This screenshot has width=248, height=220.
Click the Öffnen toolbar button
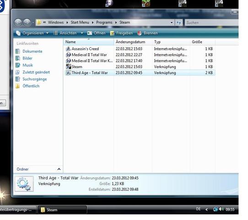click(97, 33)
